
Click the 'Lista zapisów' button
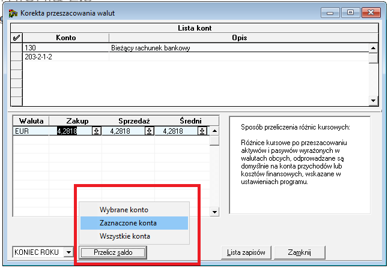tap(246, 252)
